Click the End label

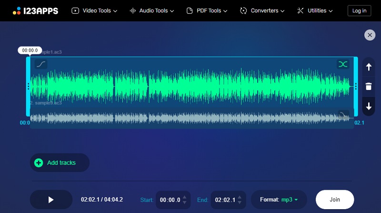click(203, 200)
